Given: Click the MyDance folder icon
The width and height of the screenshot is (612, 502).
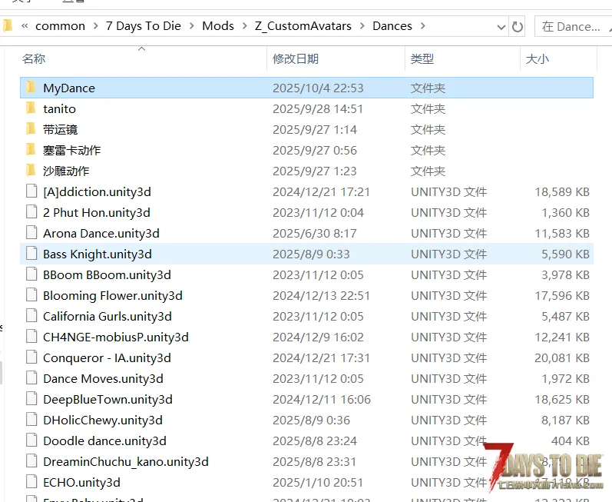Looking at the screenshot, I should (31, 88).
